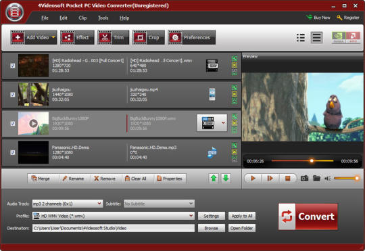Open the Edit menu
Image resolution: width=365 pixels, height=251 pixels.
[x=64, y=18]
